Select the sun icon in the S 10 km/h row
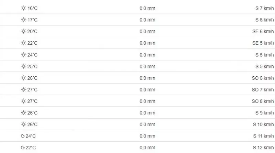275x153 pixels. pyautogui.click(x=23, y=124)
